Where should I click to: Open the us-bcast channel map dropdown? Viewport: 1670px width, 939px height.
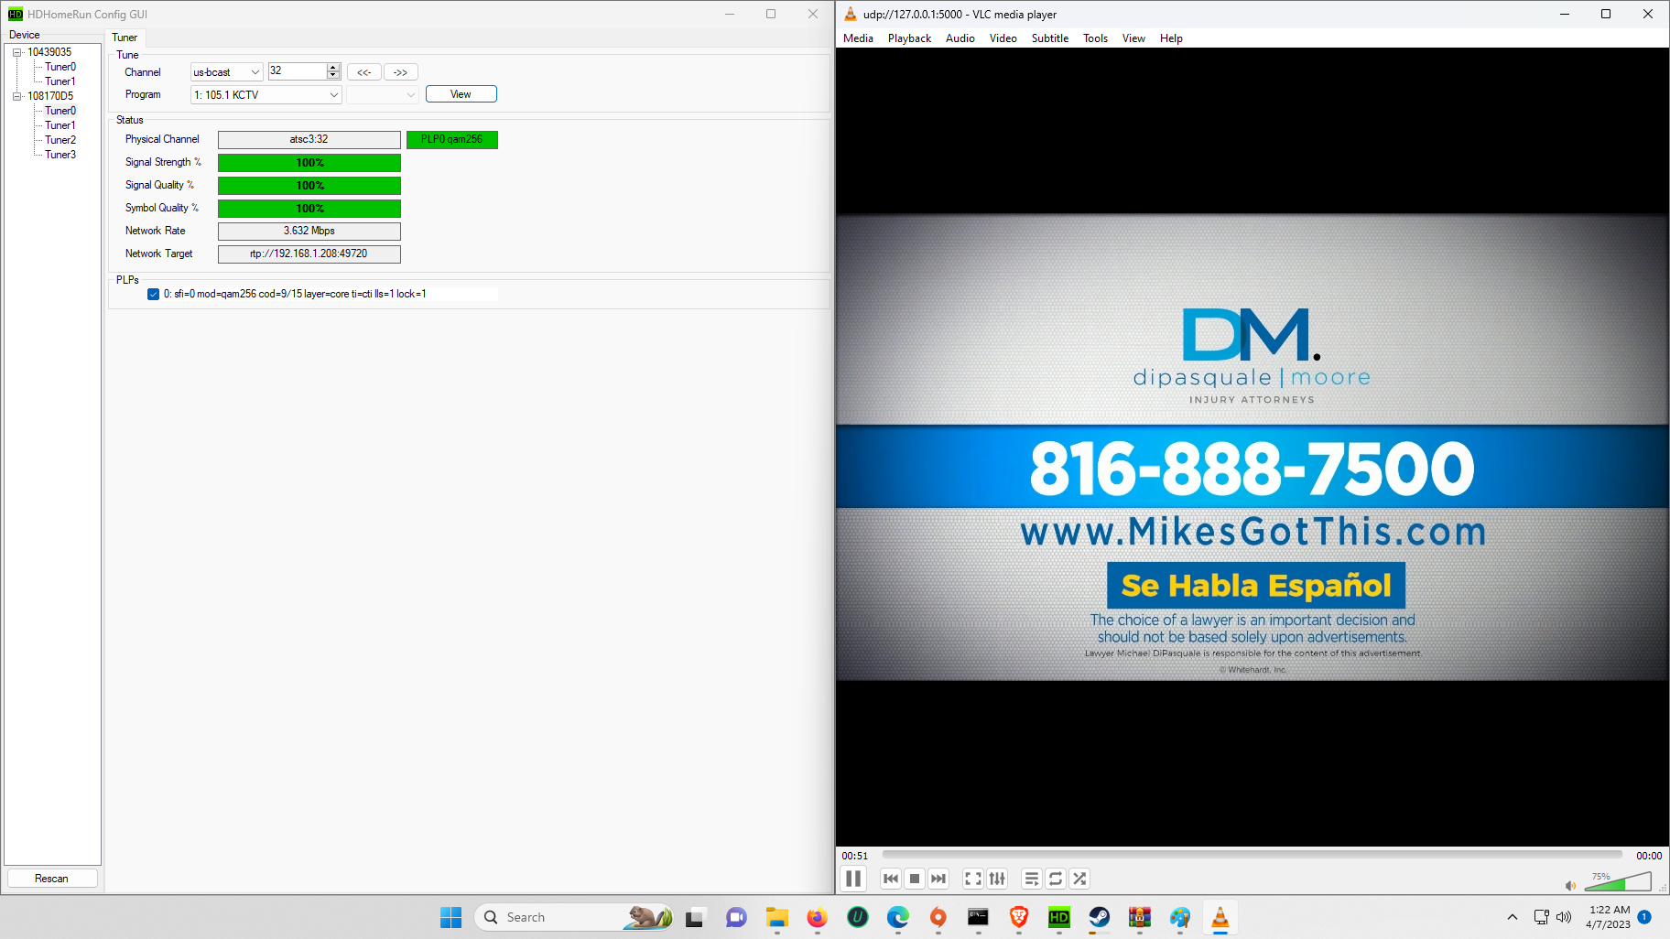coord(226,72)
